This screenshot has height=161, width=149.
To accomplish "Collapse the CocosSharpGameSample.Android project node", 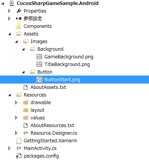I will click(x=3, y=3).
